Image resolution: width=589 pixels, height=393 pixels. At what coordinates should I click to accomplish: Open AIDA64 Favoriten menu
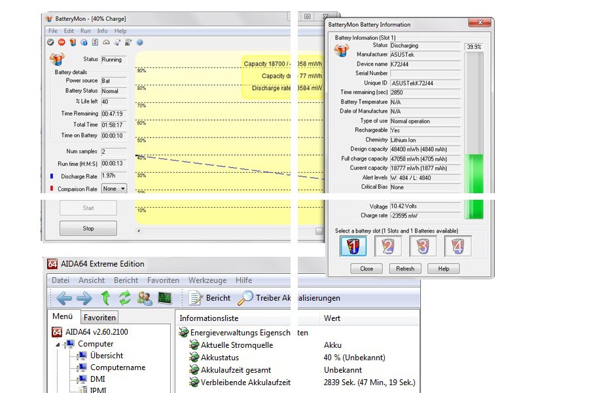point(163,280)
